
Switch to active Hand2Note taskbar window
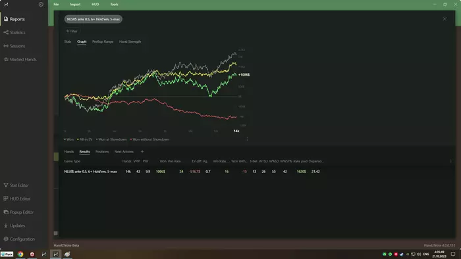(55, 254)
